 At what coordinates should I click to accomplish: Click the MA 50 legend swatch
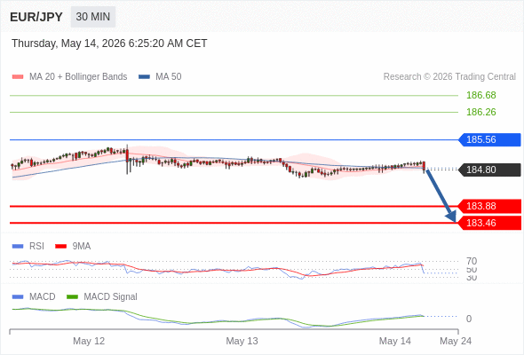[144, 77]
